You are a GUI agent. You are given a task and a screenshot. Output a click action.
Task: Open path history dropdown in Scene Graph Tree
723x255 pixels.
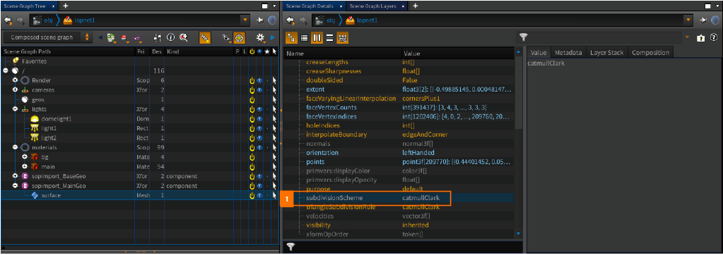(245, 20)
